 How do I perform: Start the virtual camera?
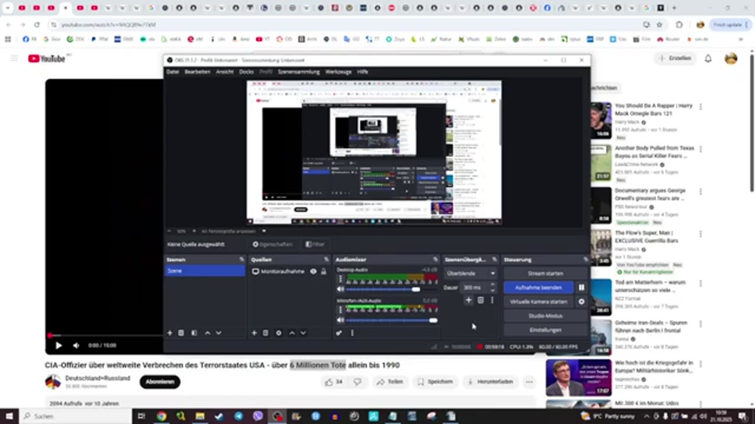[x=539, y=302]
